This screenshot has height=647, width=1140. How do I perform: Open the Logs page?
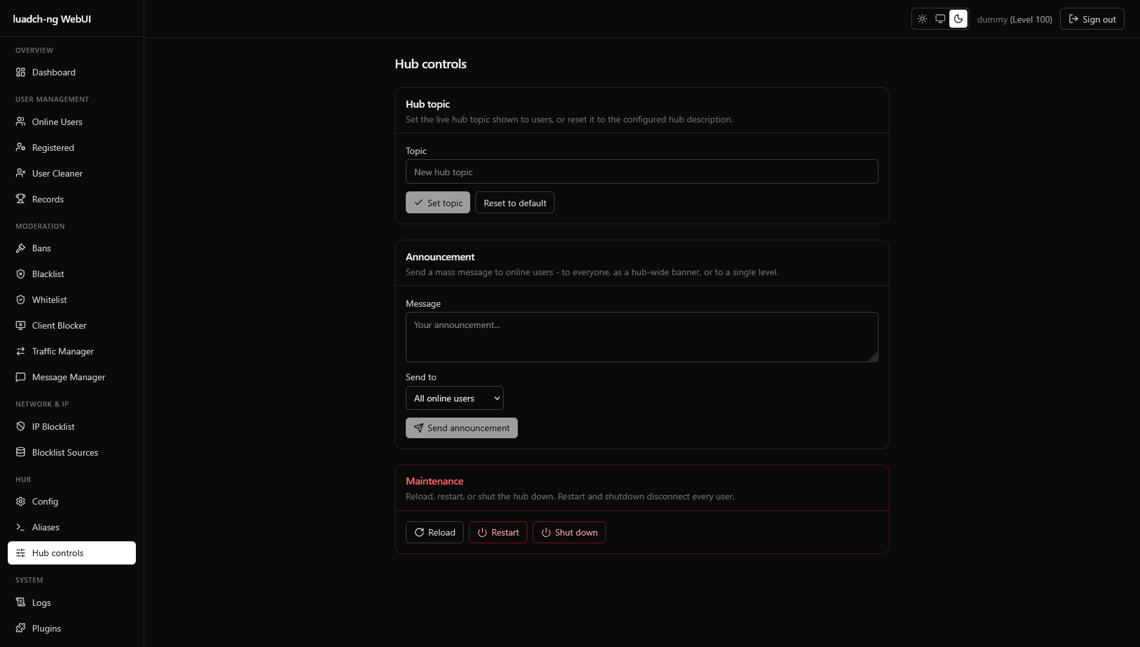pyautogui.click(x=71, y=603)
